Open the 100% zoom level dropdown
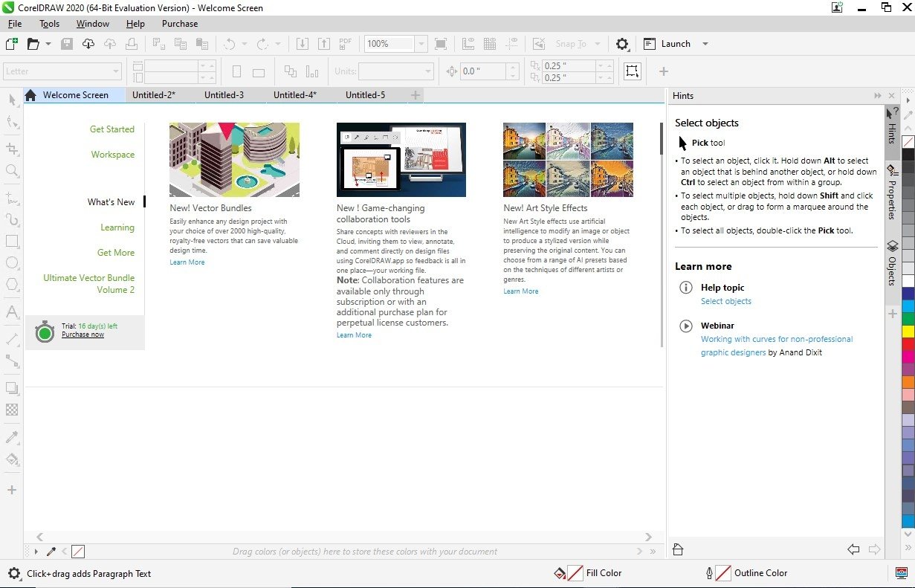This screenshot has width=915, height=588. pyautogui.click(x=421, y=44)
